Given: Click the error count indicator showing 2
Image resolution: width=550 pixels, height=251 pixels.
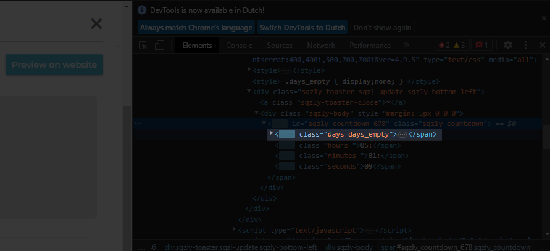Looking at the screenshot, I should click(444, 46).
